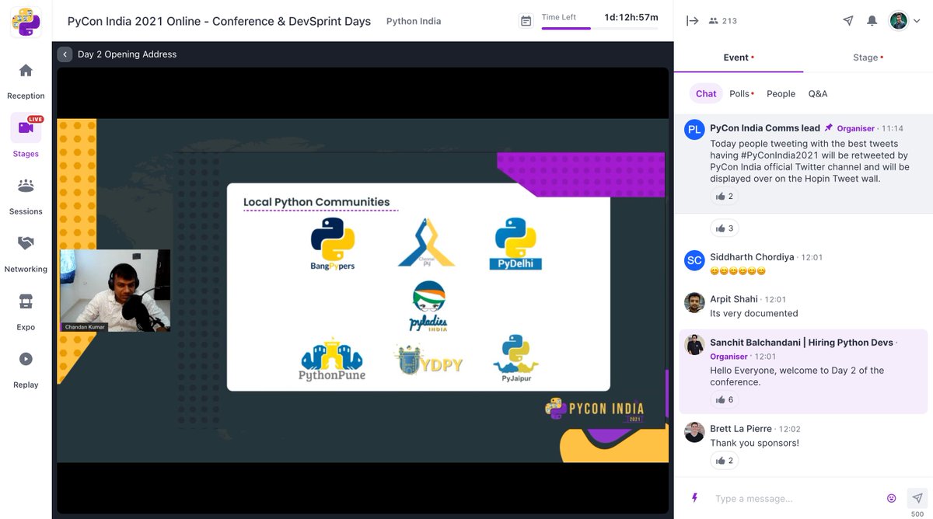Like Brett La Pierre's message

click(x=724, y=461)
